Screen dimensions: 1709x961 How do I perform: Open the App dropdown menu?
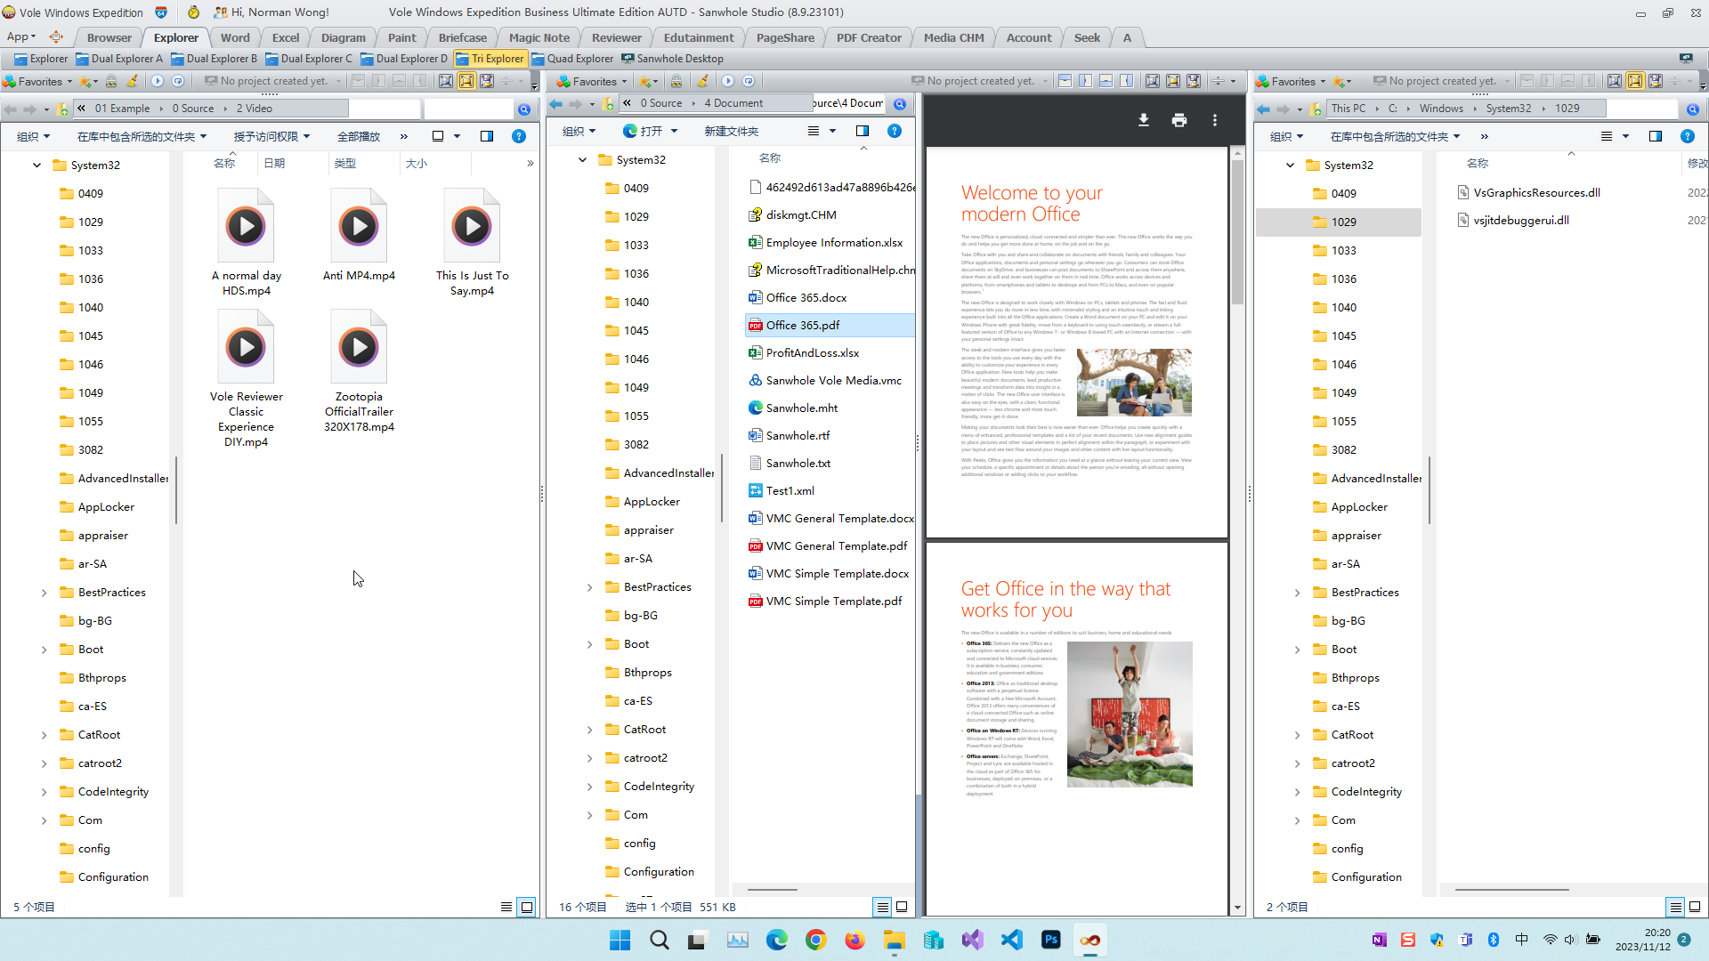pyautogui.click(x=21, y=37)
